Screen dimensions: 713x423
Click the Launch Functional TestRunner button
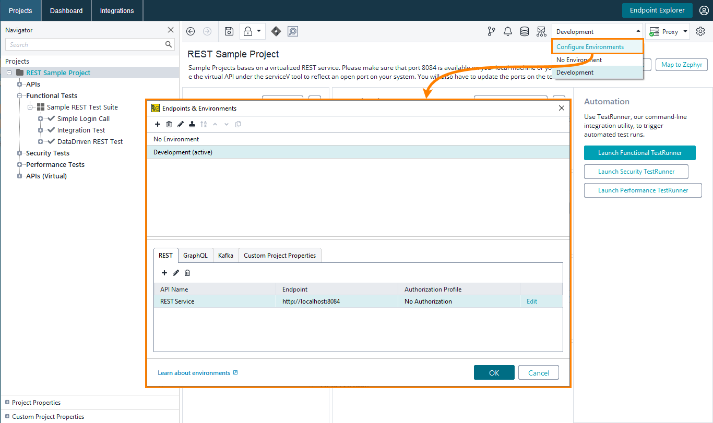pyautogui.click(x=639, y=153)
